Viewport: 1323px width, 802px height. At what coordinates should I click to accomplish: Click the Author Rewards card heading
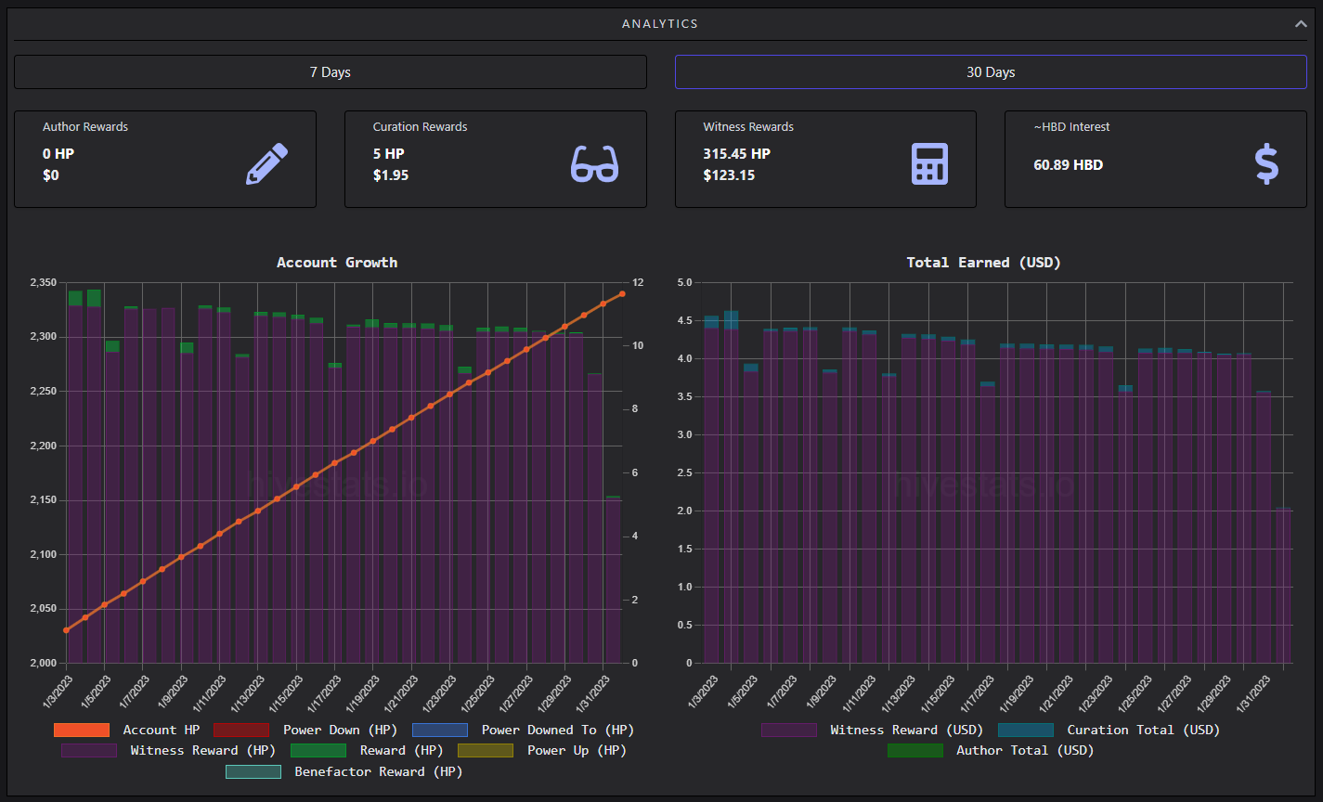point(85,126)
